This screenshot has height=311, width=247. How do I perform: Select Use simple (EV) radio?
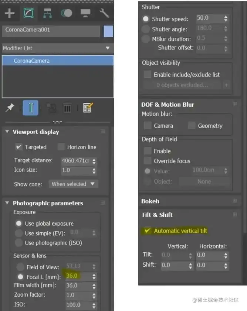19,233
